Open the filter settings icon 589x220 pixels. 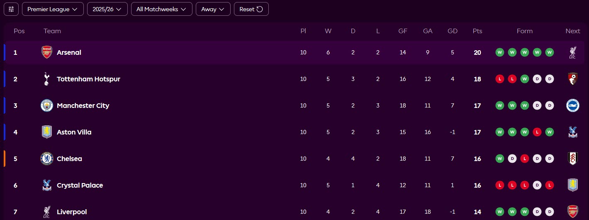click(11, 9)
